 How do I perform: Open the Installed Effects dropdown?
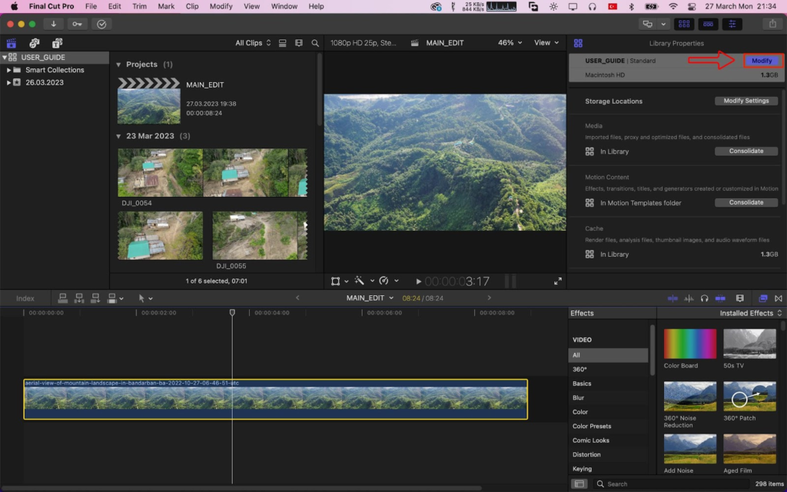click(x=750, y=313)
